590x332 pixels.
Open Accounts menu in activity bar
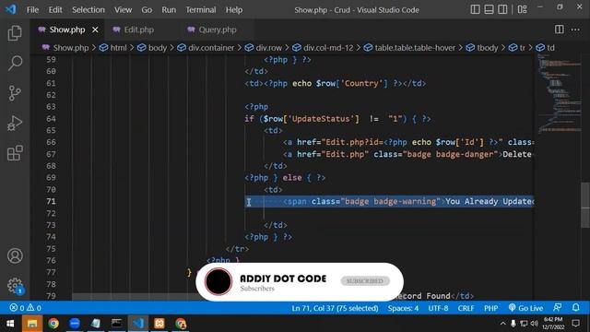[x=15, y=256]
